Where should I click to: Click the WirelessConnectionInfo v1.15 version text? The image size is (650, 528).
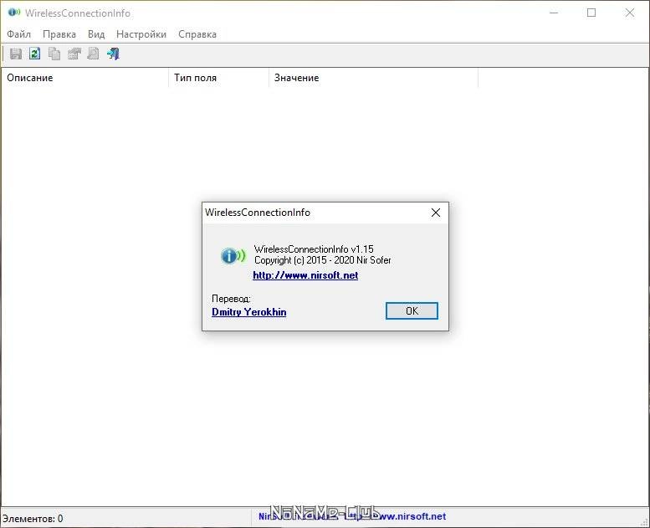314,249
